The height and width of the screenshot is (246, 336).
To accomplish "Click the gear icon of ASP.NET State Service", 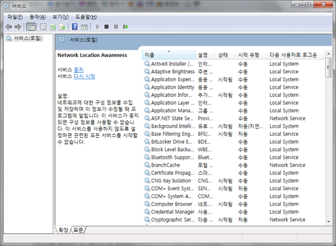I will [147, 118].
